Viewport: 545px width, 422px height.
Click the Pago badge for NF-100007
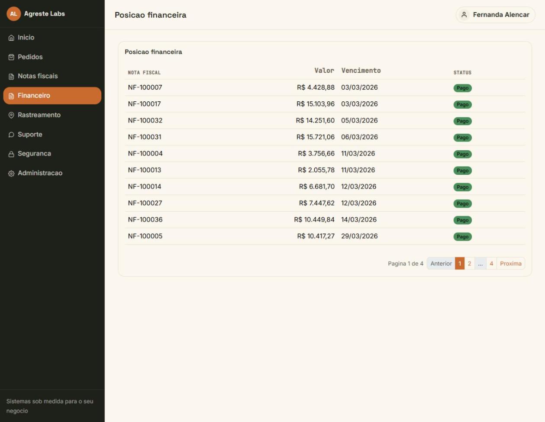(462, 88)
